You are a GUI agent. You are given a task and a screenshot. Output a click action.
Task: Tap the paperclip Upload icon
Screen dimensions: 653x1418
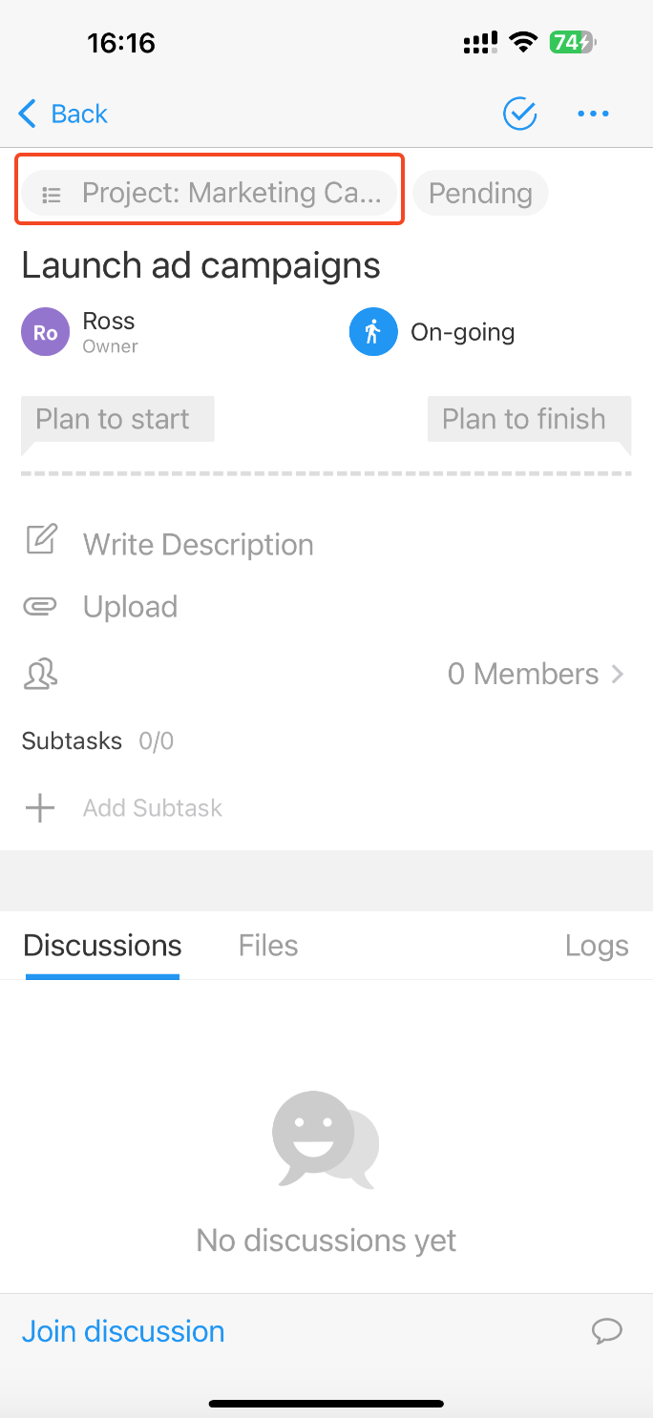pyautogui.click(x=40, y=606)
